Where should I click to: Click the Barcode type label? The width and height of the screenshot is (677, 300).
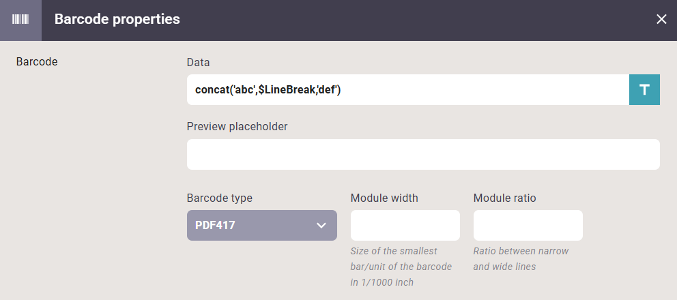(219, 198)
